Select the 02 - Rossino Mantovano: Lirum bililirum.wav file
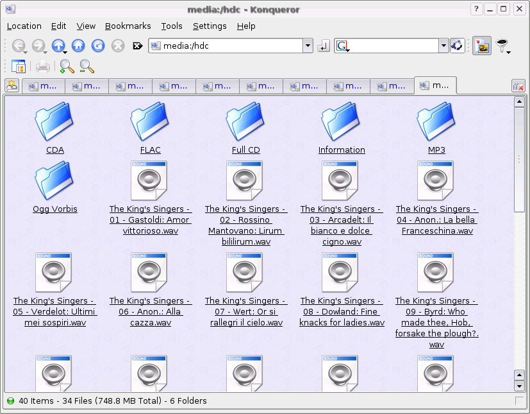Screen dimensions: 530x414 pos(246,203)
